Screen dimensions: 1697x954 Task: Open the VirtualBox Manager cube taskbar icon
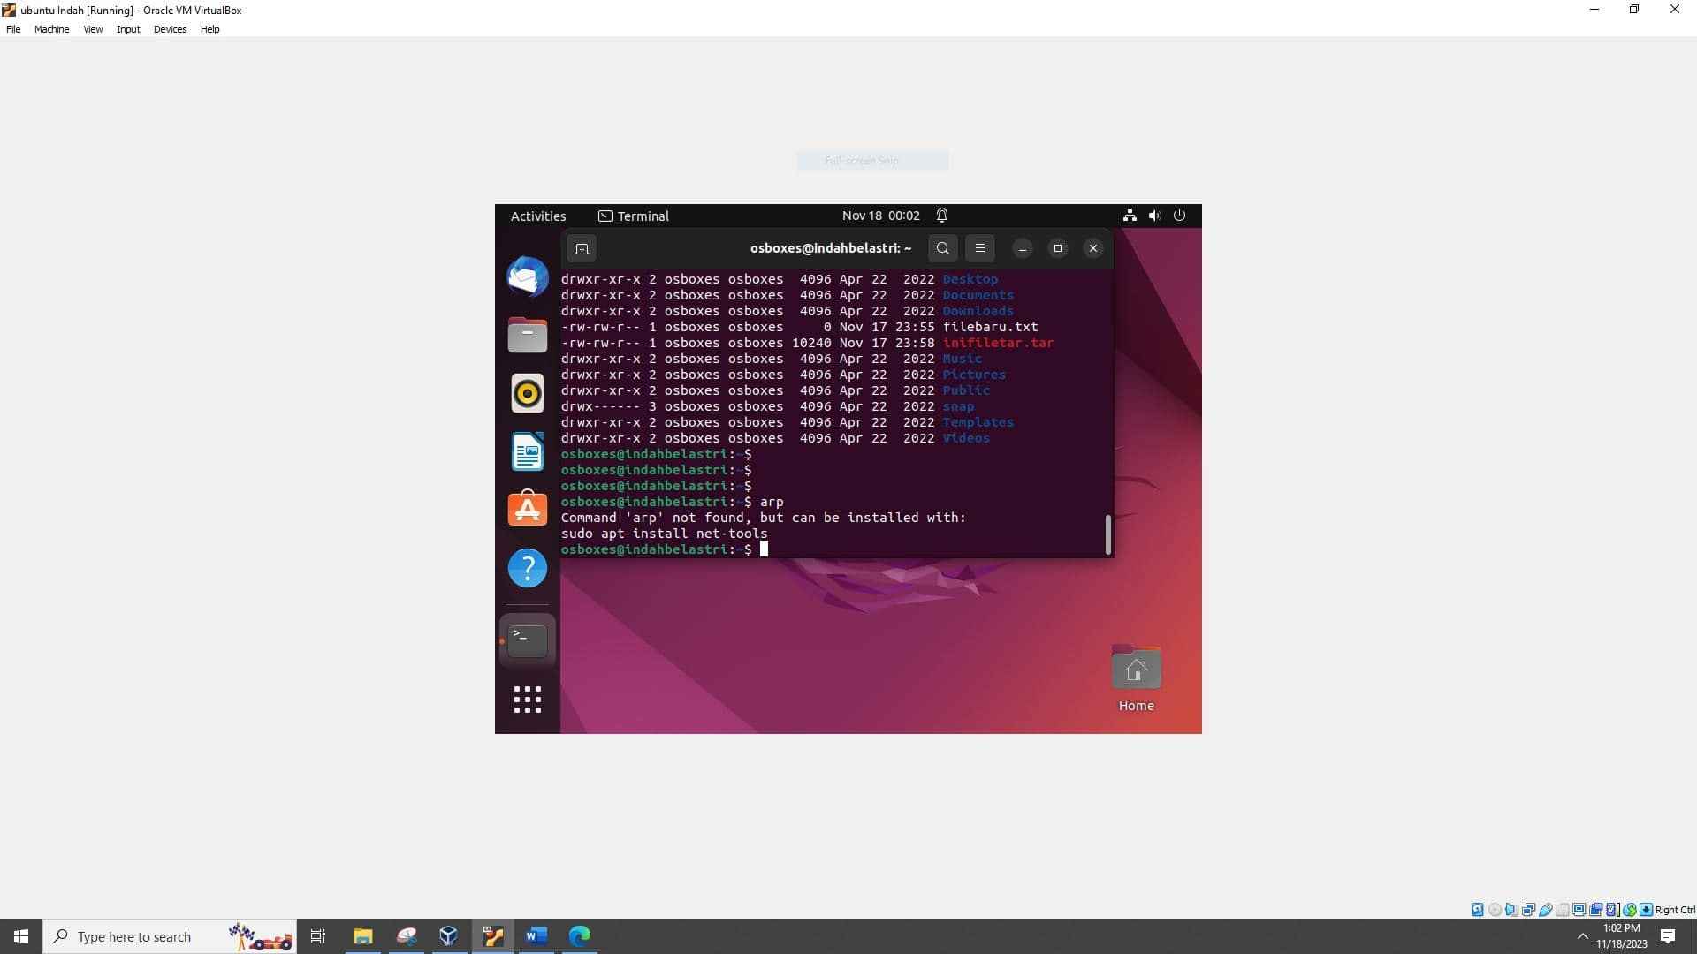click(x=449, y=936)
